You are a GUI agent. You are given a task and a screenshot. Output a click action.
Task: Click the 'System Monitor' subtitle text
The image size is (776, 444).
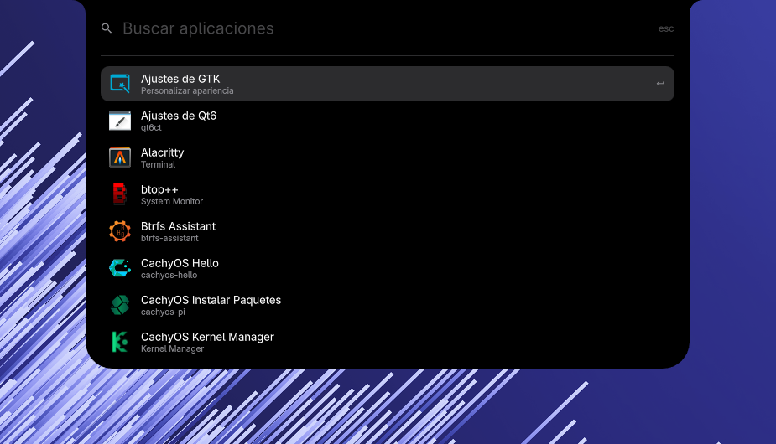[172, 202]
